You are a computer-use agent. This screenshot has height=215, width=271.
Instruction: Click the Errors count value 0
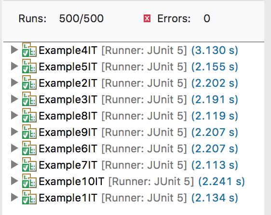(x=207, y=18)
